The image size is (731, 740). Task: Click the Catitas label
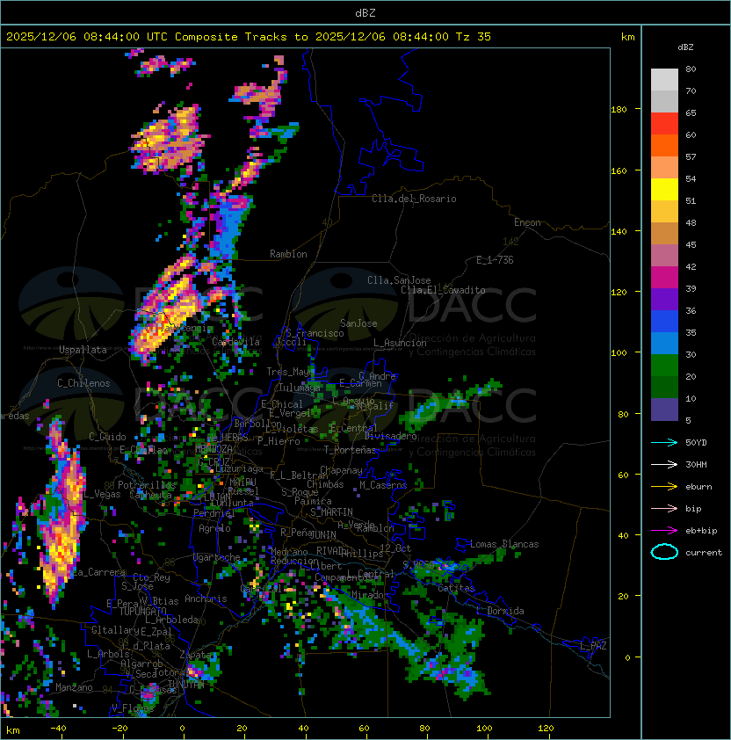(x=456, y=588)
